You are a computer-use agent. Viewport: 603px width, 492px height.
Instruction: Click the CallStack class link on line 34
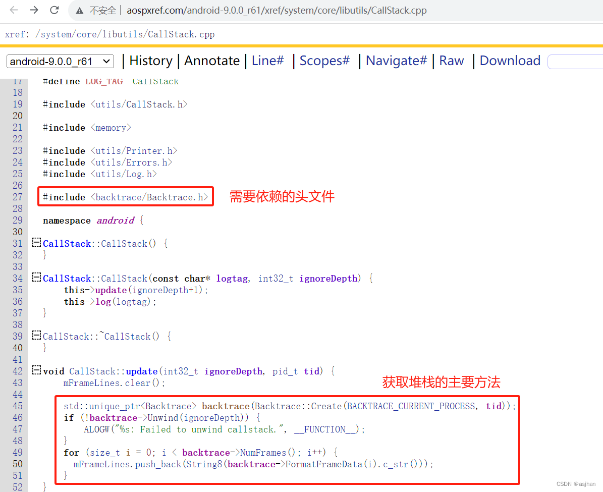(67, 278)
